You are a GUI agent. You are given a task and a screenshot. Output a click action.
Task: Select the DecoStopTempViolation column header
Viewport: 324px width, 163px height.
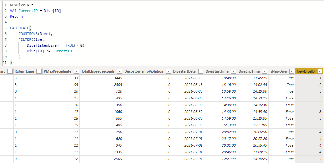[144, 71]
